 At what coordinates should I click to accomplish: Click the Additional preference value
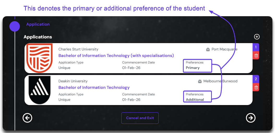coord(195,100)
